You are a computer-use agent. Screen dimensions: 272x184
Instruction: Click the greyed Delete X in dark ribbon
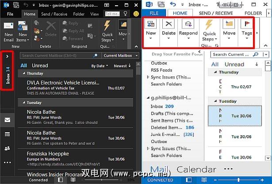click(x=51, y=29)
